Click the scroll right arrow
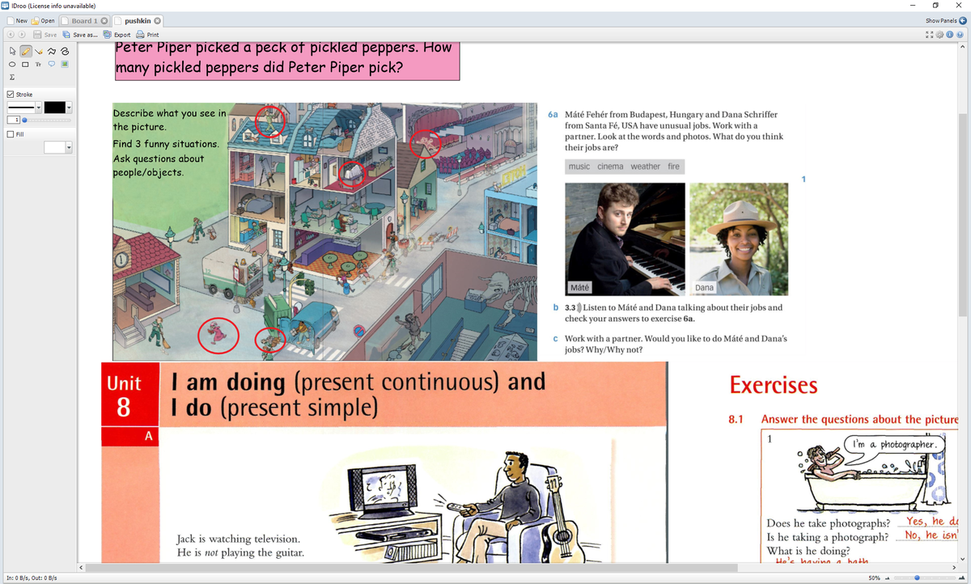 [x=952, y=567]
